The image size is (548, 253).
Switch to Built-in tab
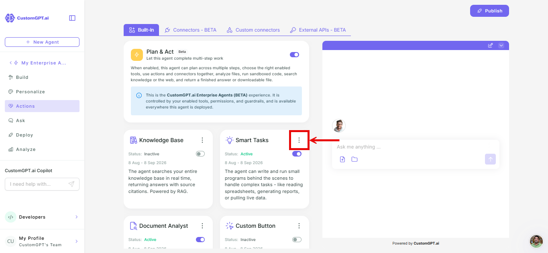tap(141, 30)
